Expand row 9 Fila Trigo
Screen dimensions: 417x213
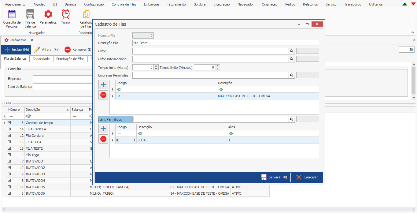[9, 155]
